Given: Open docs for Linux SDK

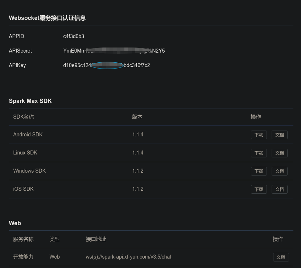Looking at the screenshot, I should pyautogui.click(x=280, y=153).
